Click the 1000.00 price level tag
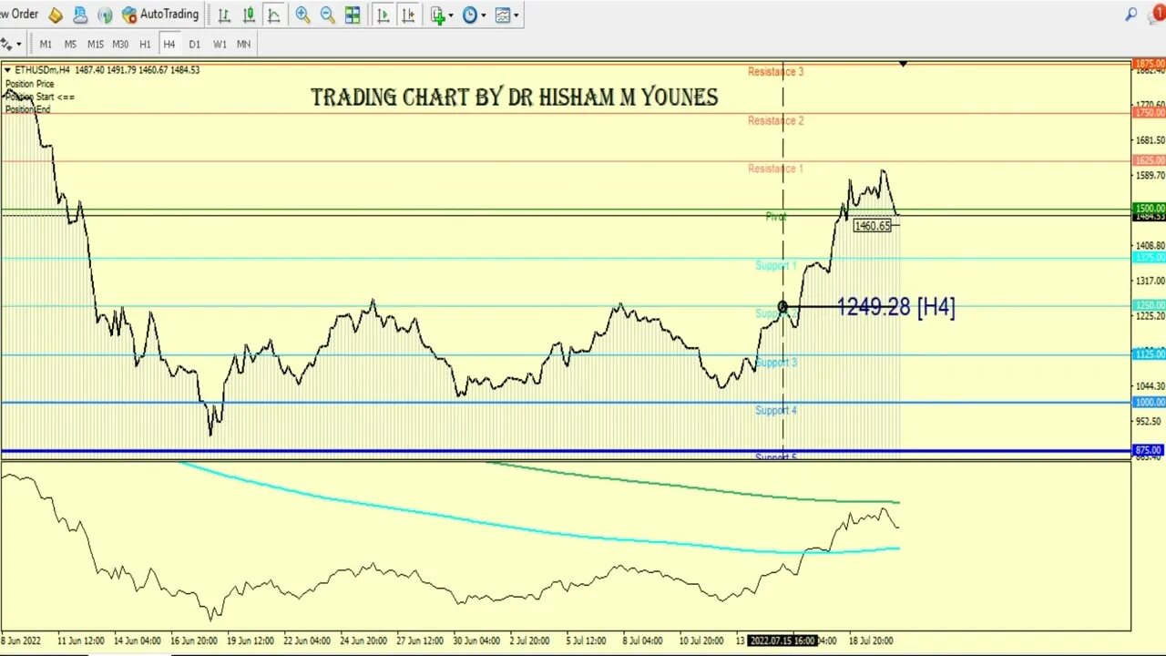This screenshot has width=1166, height=656. click(1149, 402)
